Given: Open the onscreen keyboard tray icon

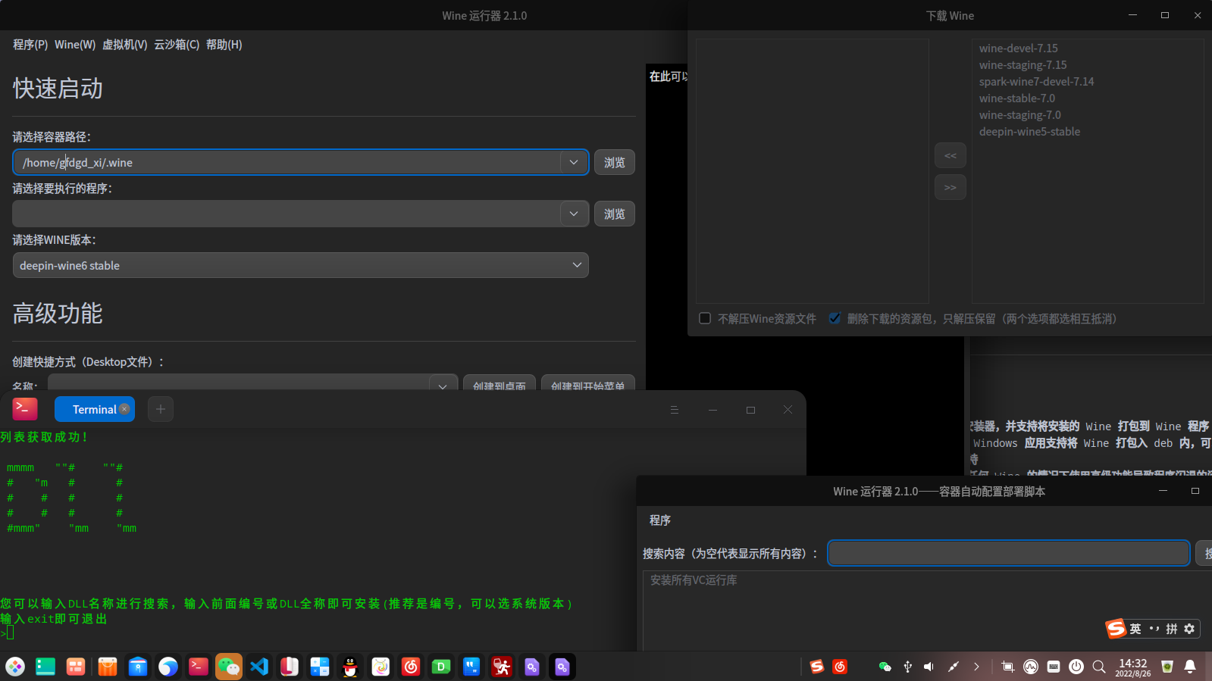Looking at the screenshot, I should coord(1054,667).
